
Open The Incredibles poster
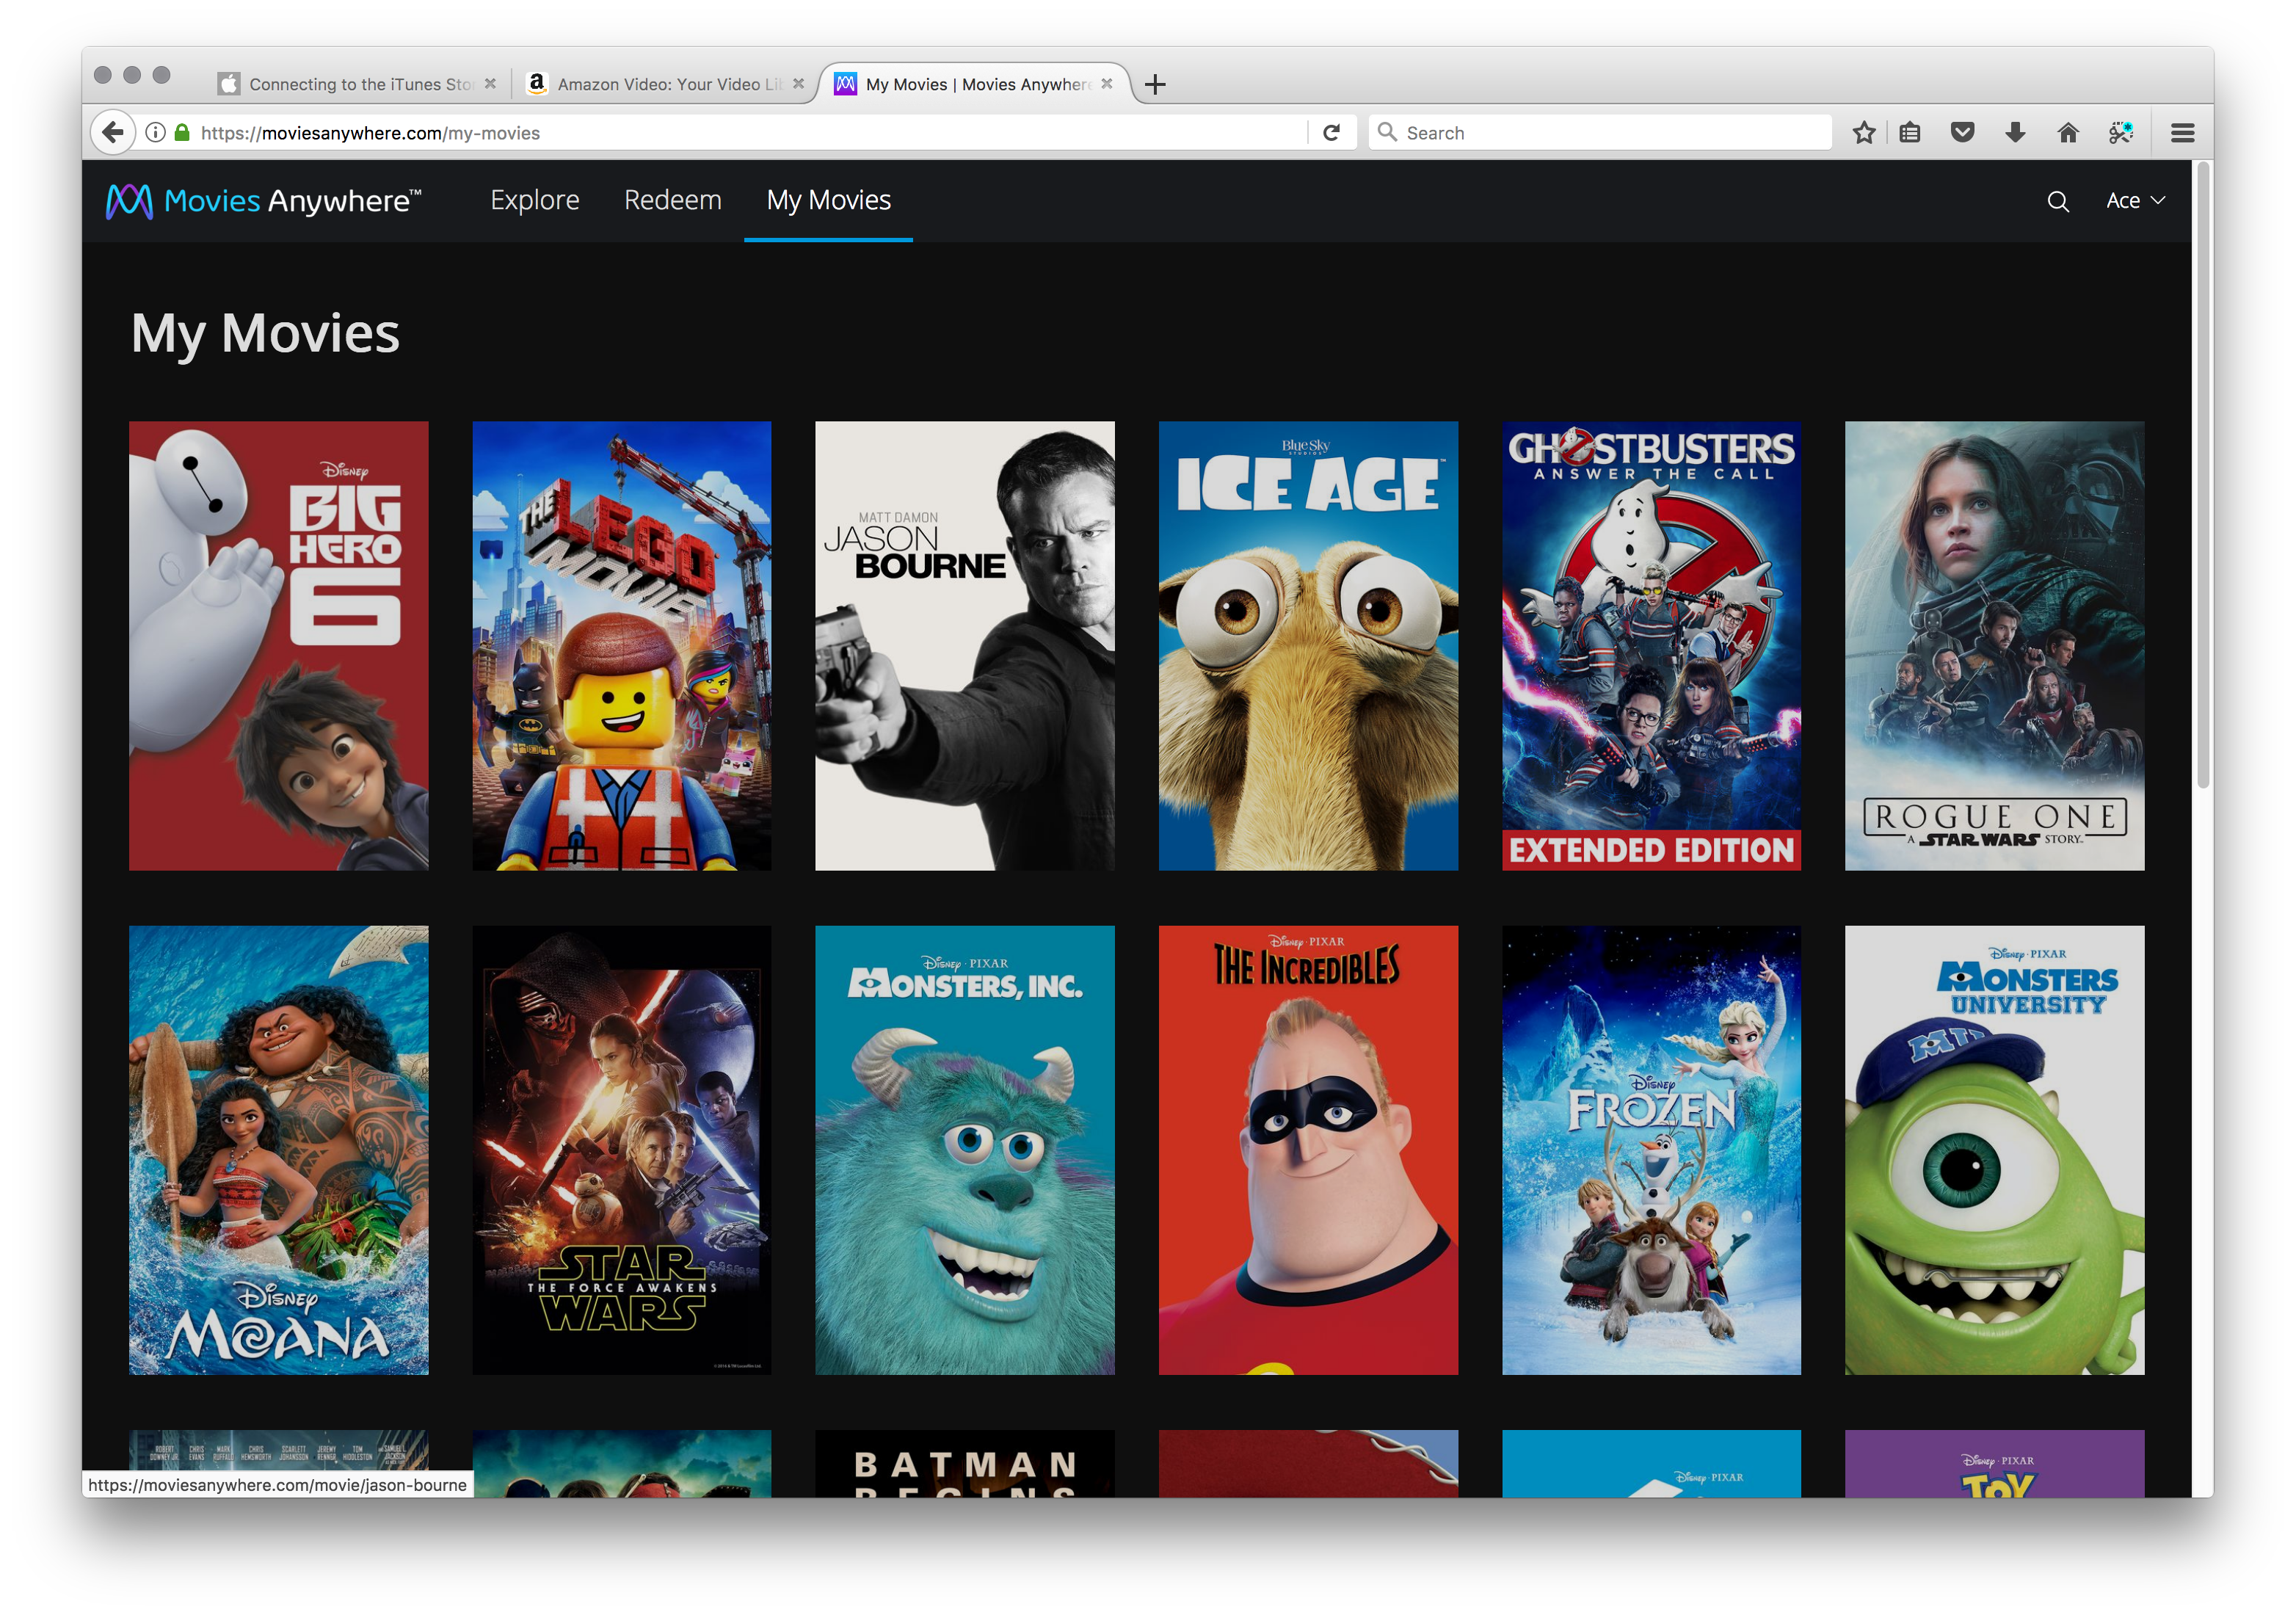[x=1308, y=1150]
